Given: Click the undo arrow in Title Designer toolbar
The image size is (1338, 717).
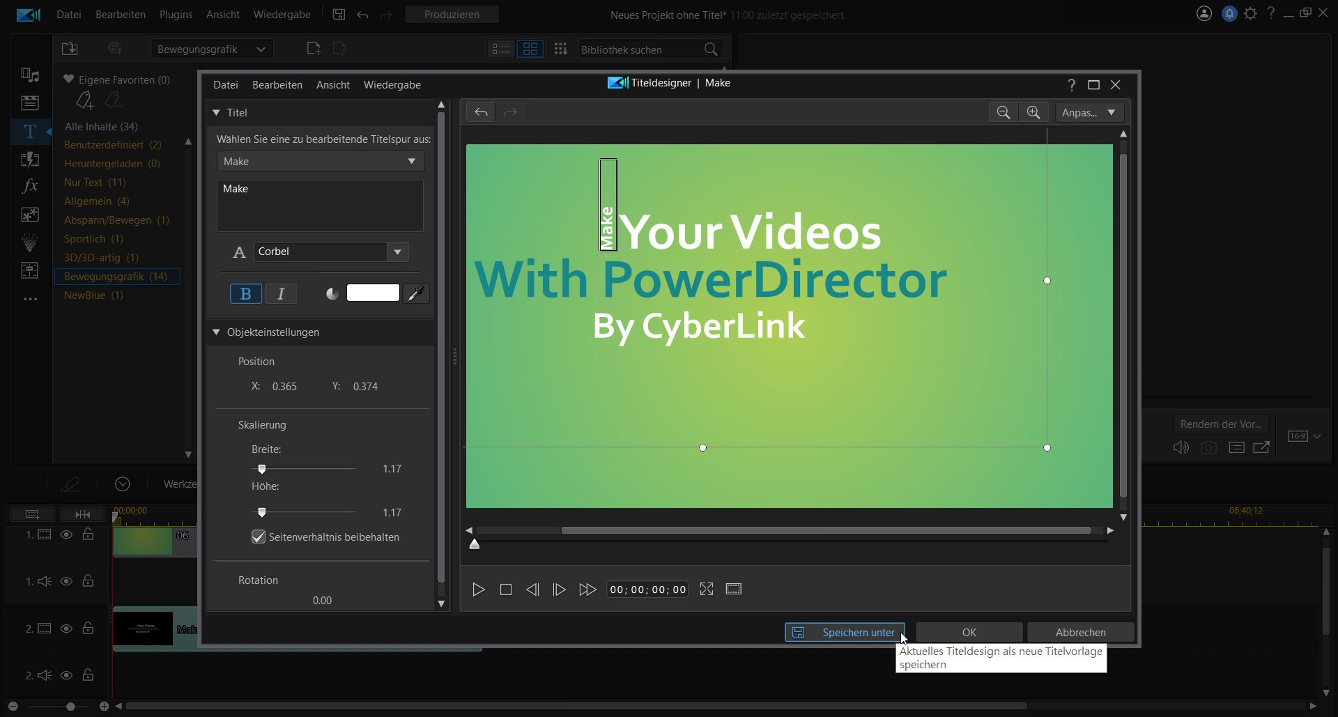Looking at the screenshot, I should point(481,112).
